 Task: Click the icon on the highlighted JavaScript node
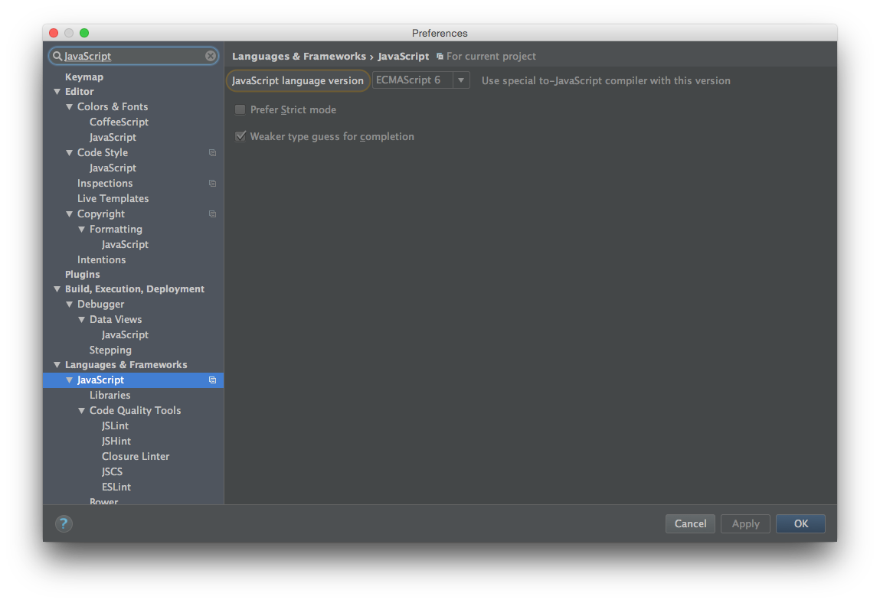pos(212,380)
